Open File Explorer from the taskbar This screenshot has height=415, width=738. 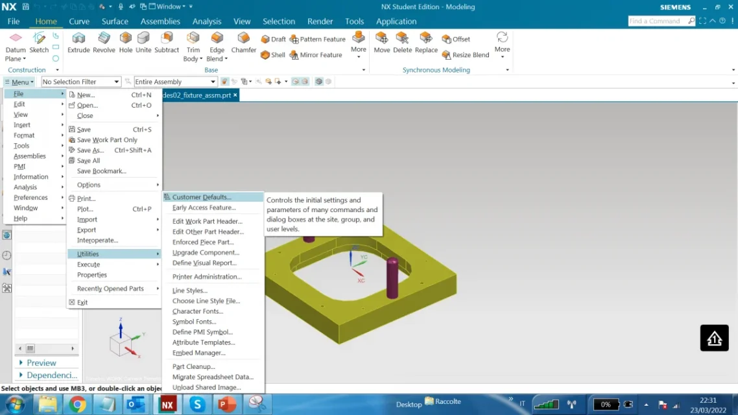pyautogui.click(x=47, y=405)
